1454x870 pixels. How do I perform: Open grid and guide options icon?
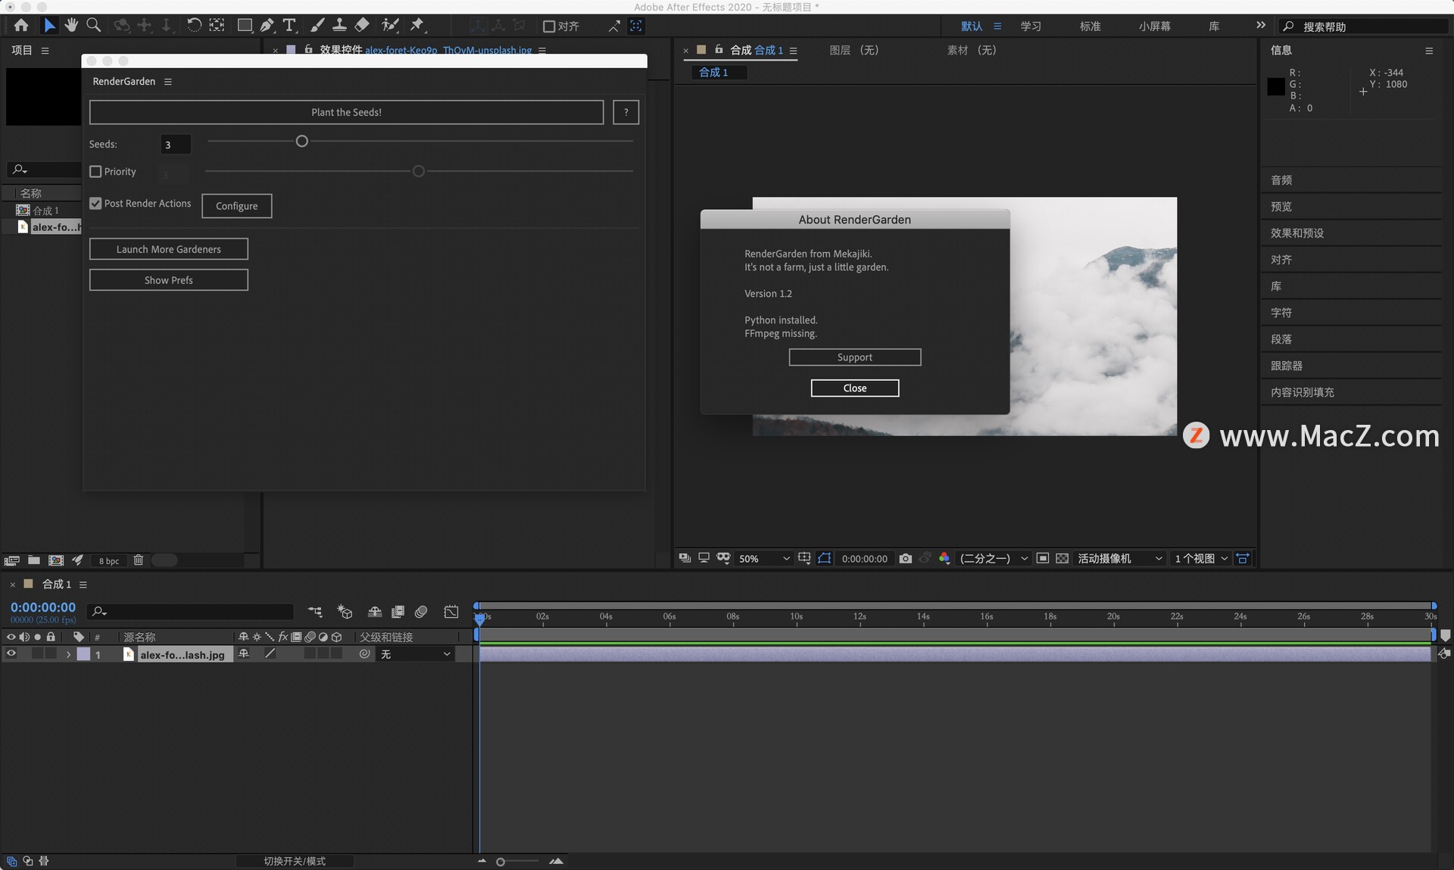pos(804,559)
